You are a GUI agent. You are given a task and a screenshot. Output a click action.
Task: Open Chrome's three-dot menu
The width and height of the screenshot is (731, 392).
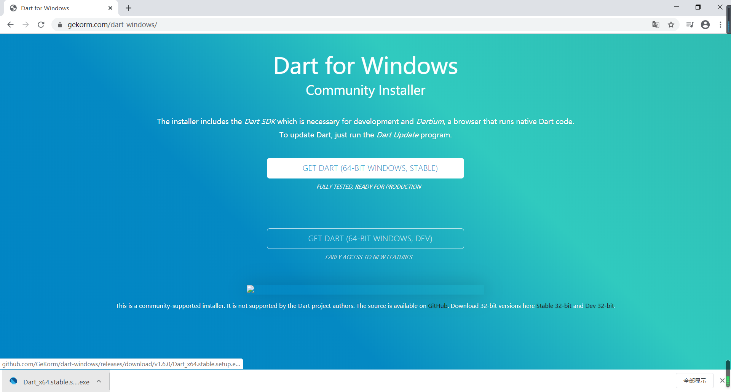click(720, 25)
